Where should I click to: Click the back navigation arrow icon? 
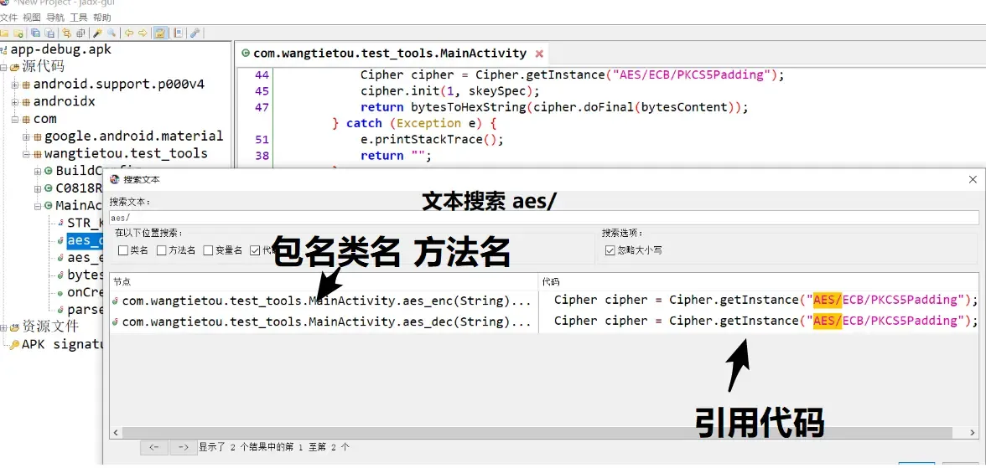(129, 33)
